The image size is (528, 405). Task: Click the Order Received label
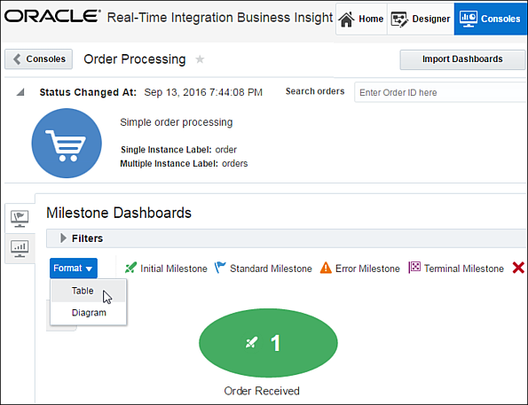tap(262, 391)
